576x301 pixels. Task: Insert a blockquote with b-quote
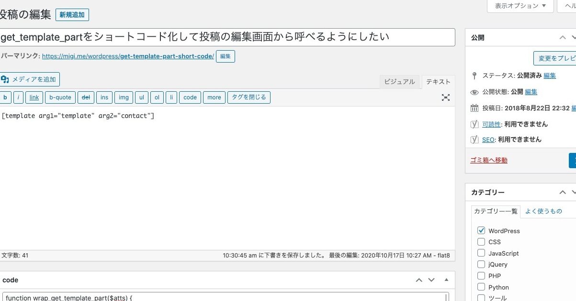pos(60,97)
